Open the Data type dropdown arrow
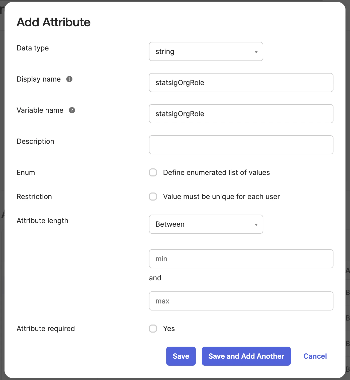 click(256, 51)
